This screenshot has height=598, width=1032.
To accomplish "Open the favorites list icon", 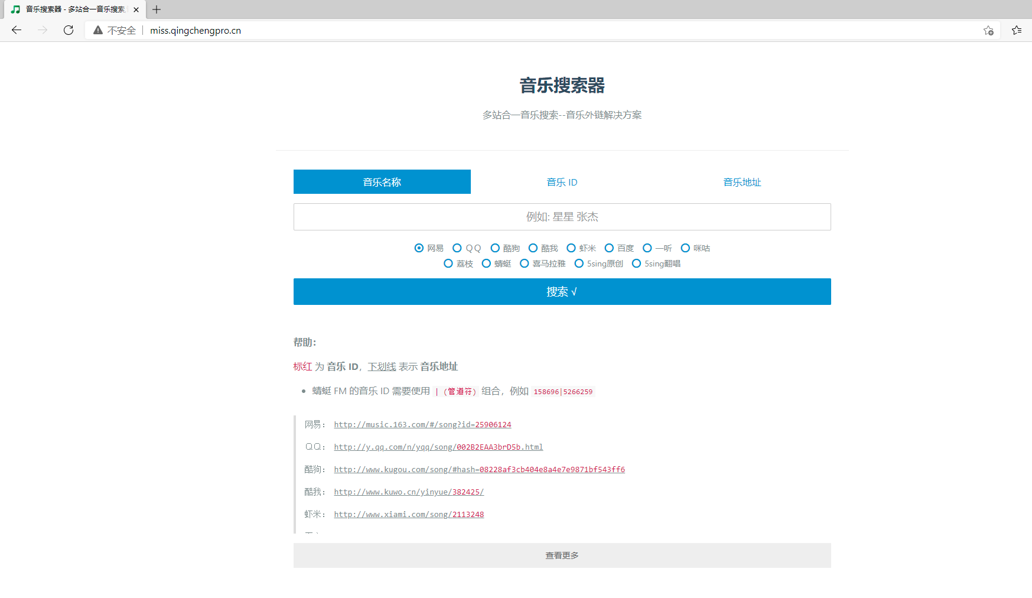I will 1016,30.
